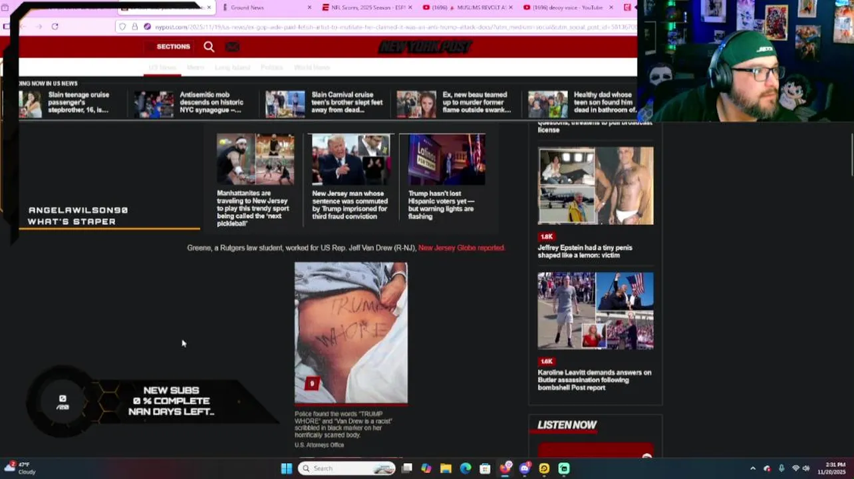This screenshot has width=854, height=479.
Task: Open the New York Post search icon
Action: pos(209,47)
